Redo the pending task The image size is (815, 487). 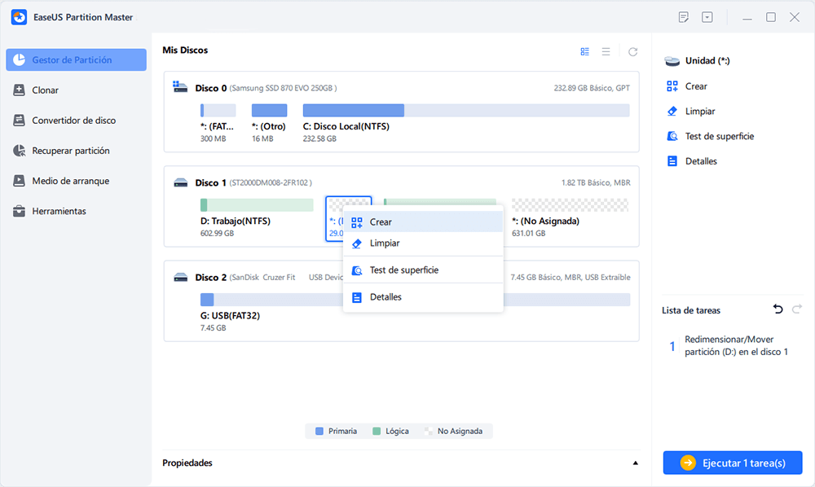pyautogui.click(x=797, y=309)
